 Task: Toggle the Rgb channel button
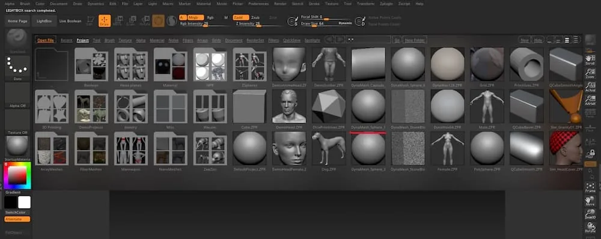pyautogui.click(x=210, y=17)
